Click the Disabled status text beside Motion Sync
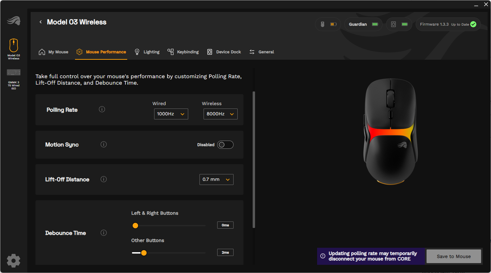The height and width of the screenshot is (273, 491). point(206,145)
